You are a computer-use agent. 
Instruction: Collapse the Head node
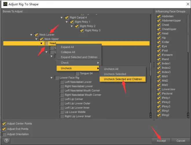(41, 43)
